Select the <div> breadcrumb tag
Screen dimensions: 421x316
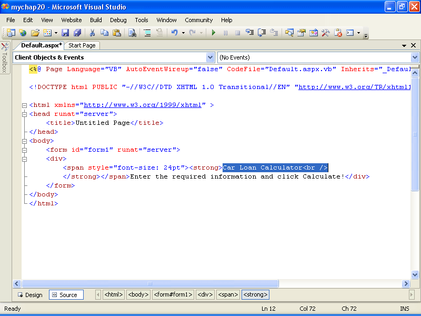(205, 295)
